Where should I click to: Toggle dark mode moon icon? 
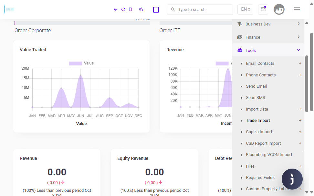tap(141, 9)
